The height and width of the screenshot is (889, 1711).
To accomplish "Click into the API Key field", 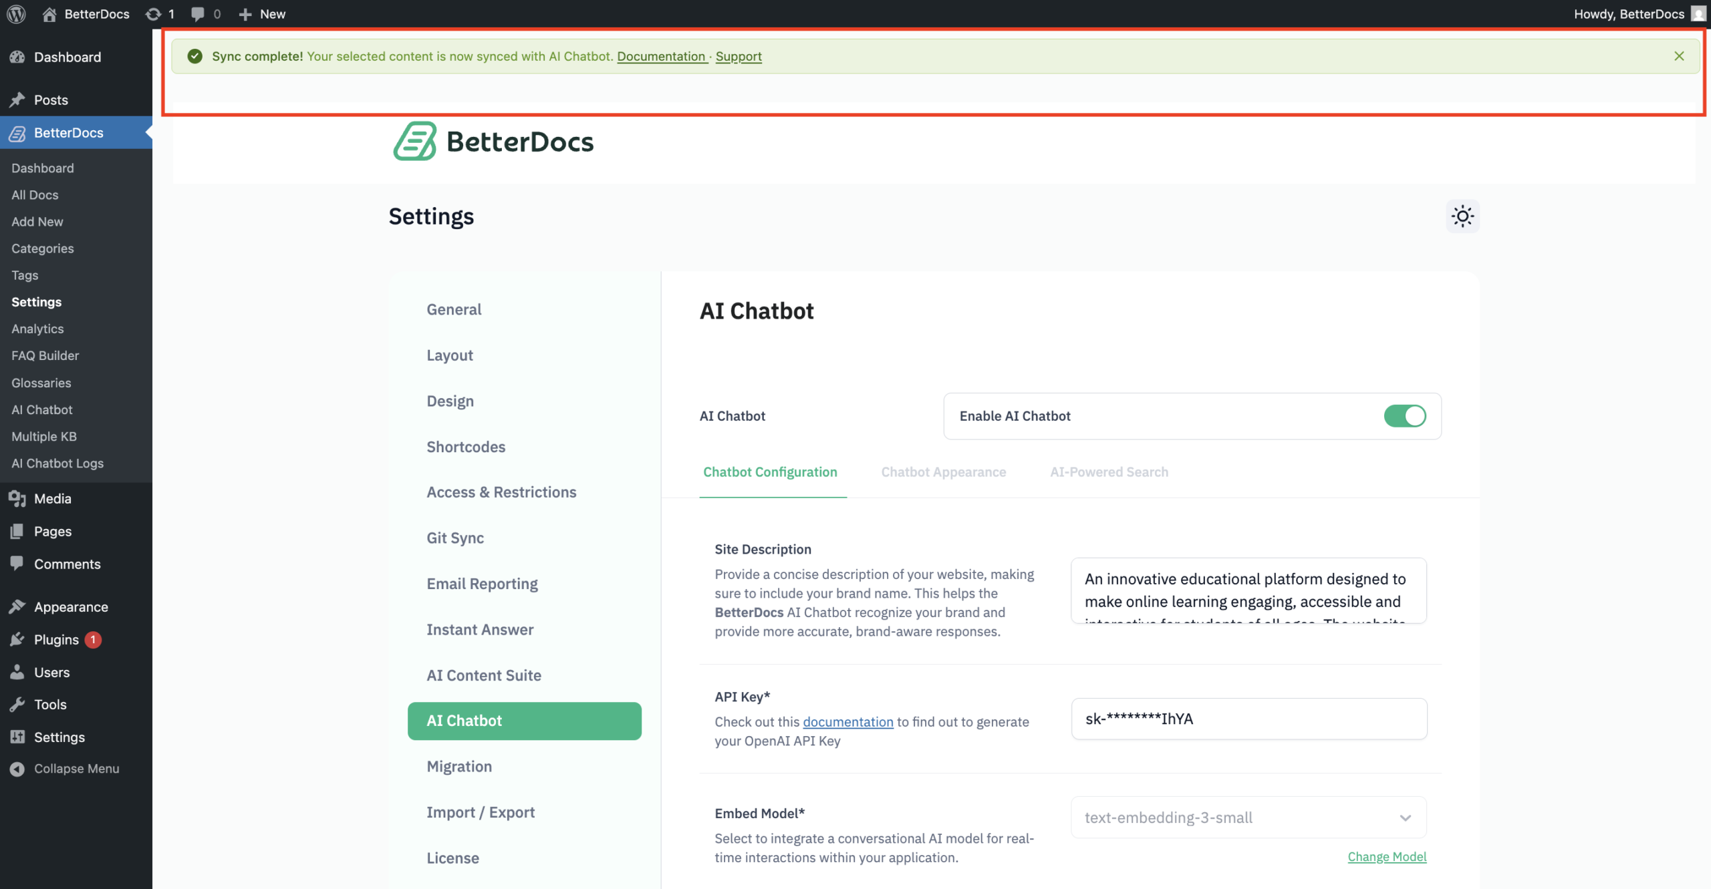I will 1248,719.
